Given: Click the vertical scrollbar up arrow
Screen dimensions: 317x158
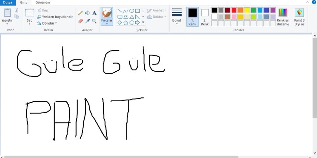Looking at the screenshot, I should click(x=315, y=36).
